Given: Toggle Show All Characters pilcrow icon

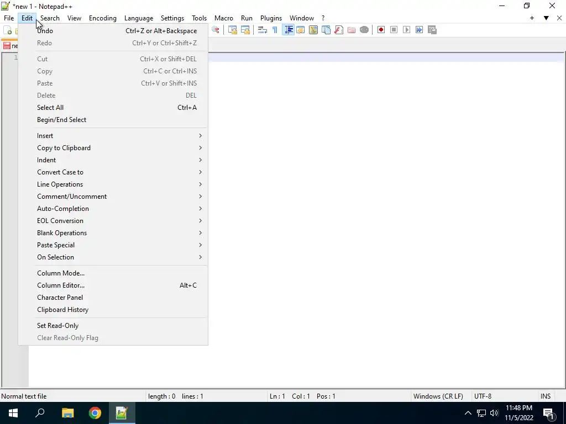Looking at the screenshot, I should pyautogui.click(x=275, y=30).
